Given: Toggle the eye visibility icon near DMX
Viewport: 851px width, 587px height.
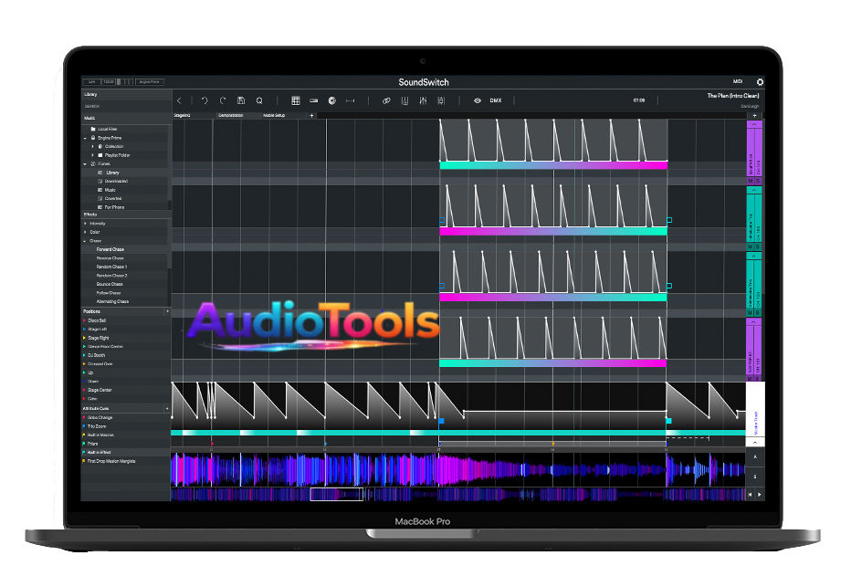Looking at the screenshot, I should coord(478,100).
